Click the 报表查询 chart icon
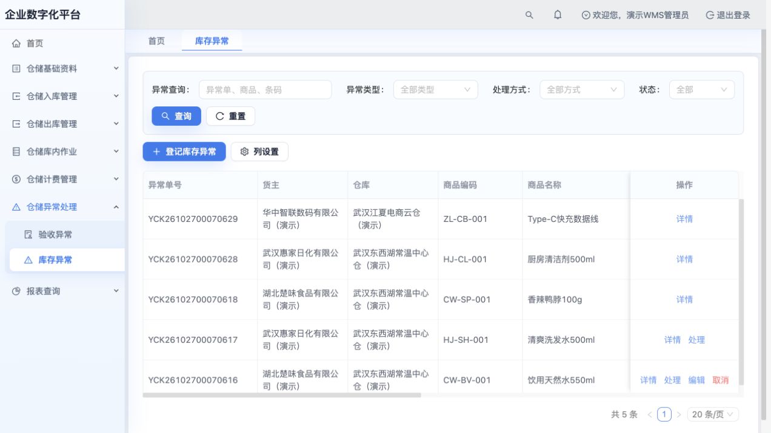The image size is (771, 433). click(16, 291)
